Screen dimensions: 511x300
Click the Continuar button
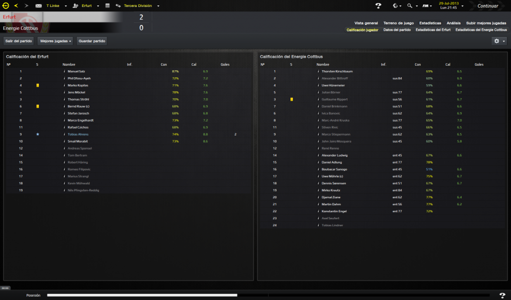488,6
